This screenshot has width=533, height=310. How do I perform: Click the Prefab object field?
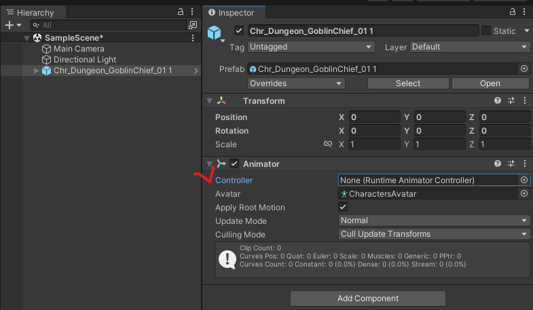(x=383, y=69)
